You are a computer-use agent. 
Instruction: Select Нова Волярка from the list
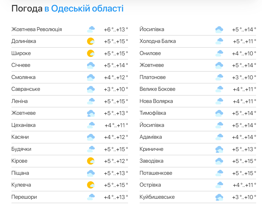pos(156,101)
